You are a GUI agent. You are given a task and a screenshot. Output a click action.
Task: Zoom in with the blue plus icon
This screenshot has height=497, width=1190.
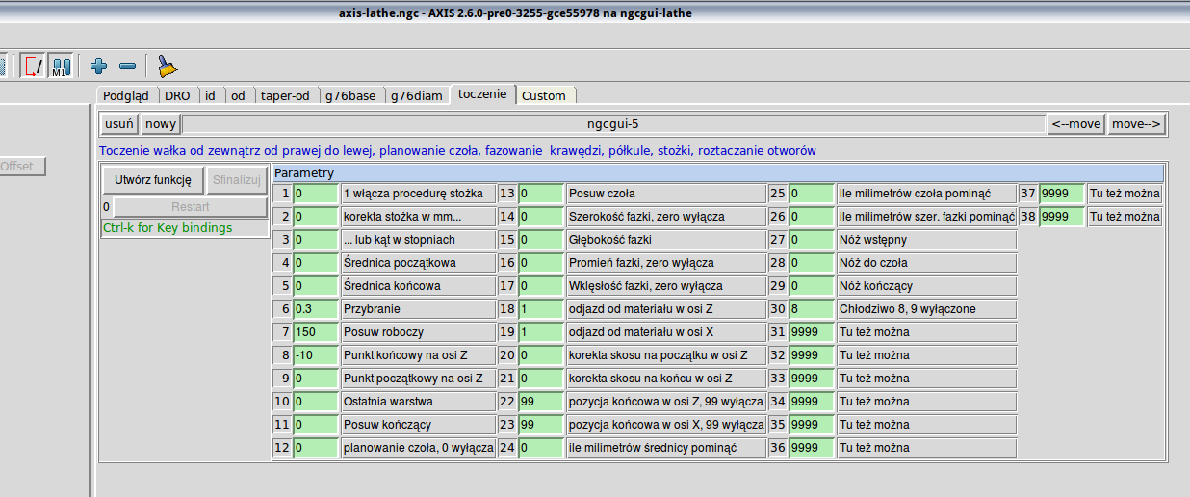tap(98, 66)
